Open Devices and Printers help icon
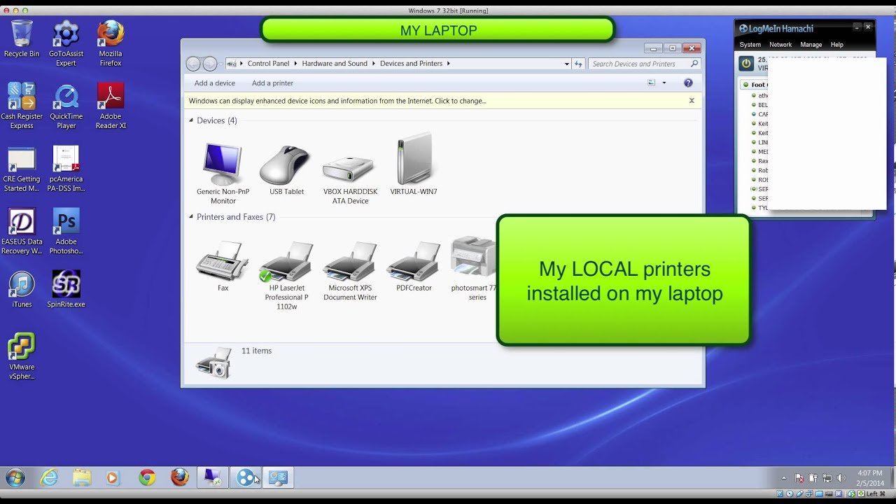Viewport: 896px width, 504px height. pos(688,83)
